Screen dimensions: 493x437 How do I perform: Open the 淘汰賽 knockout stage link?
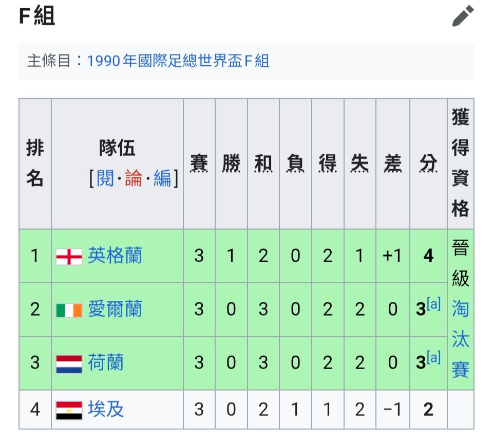[x=460, y=339]
